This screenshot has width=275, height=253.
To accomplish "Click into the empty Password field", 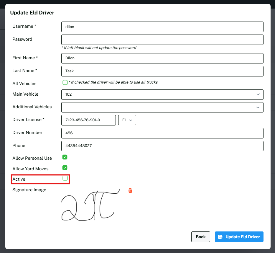I will (x=162, y=40).
